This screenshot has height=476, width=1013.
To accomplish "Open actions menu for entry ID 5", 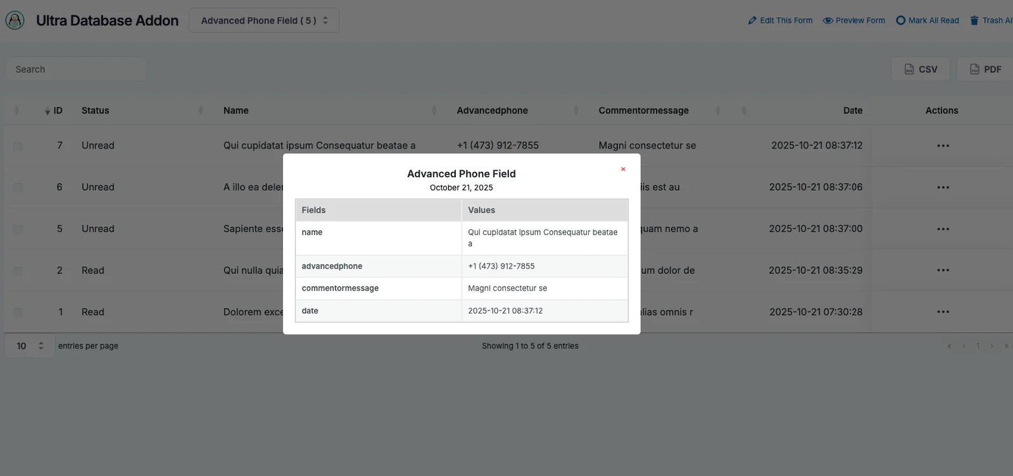I will [943, 229].
